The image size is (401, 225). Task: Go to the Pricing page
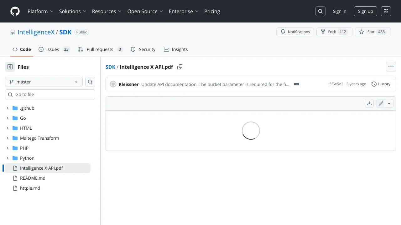tap(212, 11)
